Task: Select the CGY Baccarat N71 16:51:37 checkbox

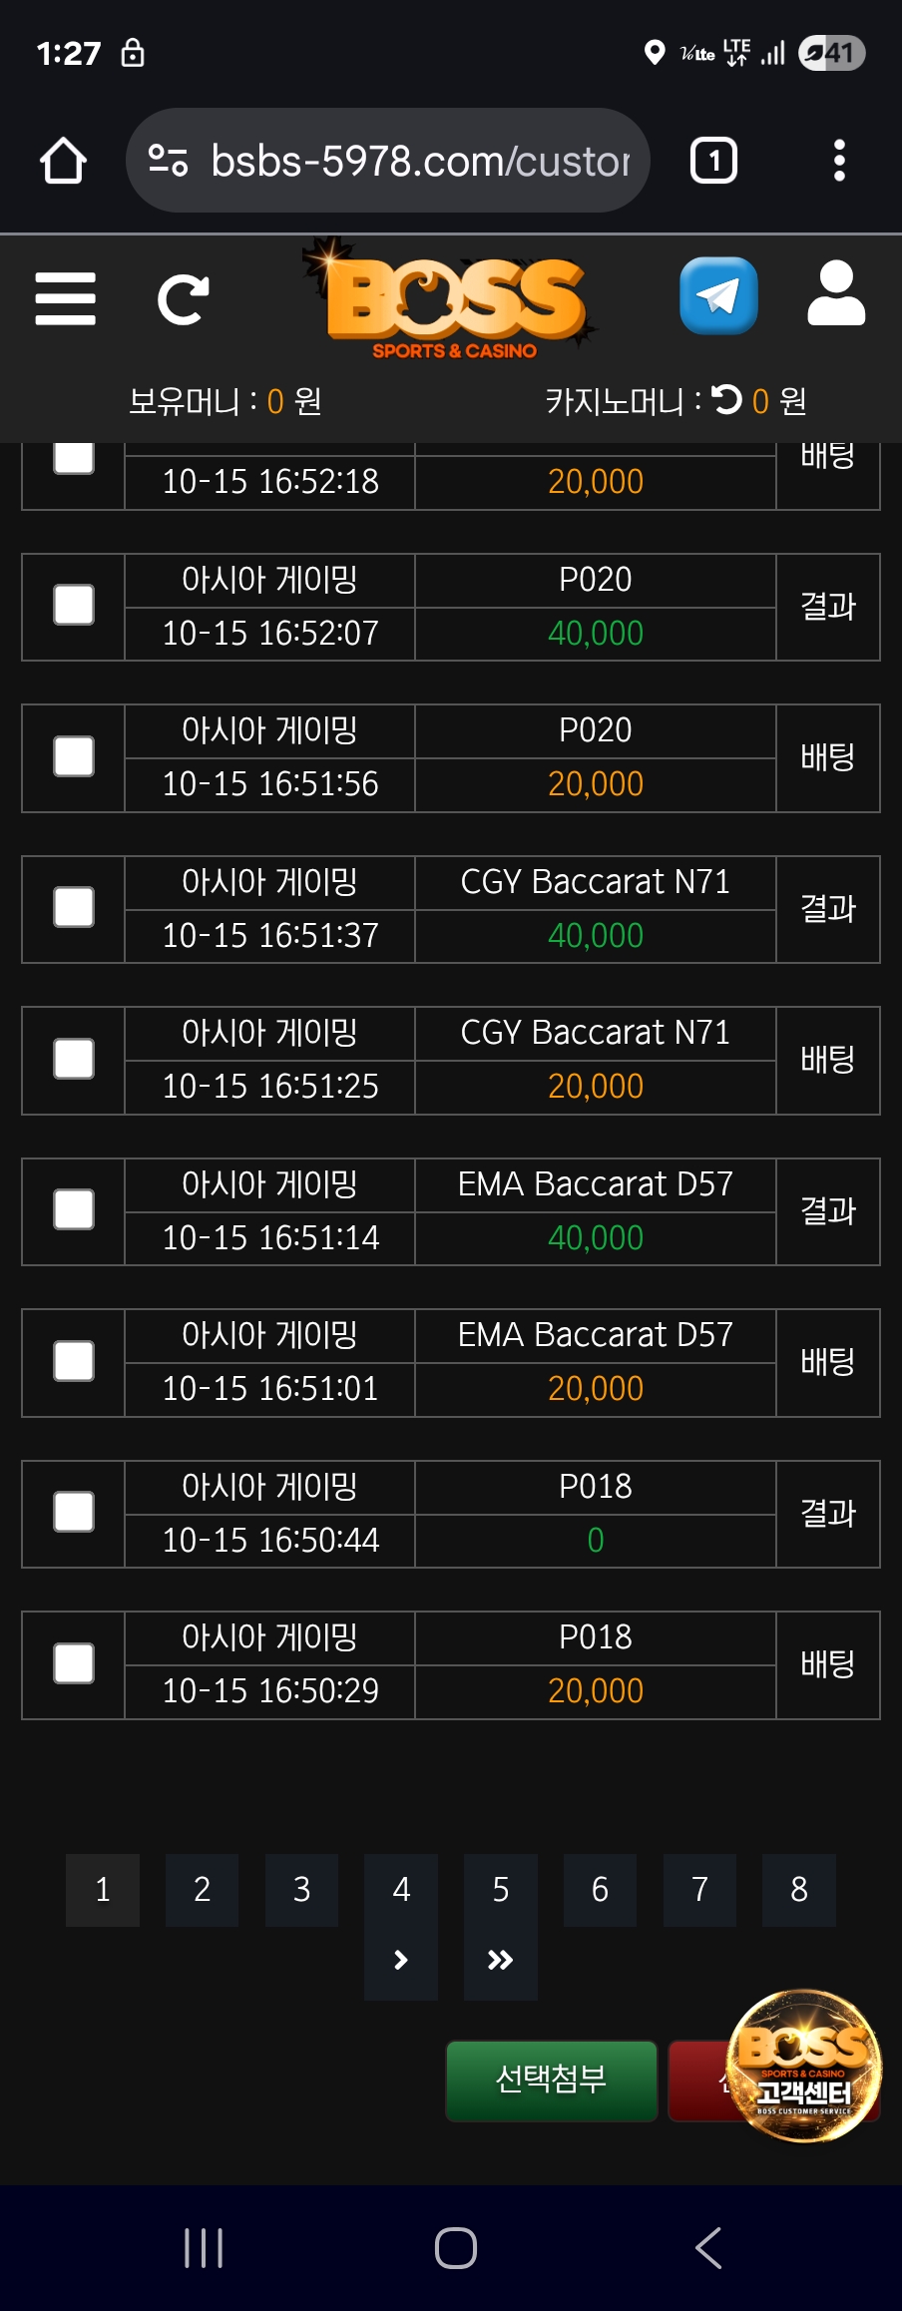Action: [x=74, y=908]
